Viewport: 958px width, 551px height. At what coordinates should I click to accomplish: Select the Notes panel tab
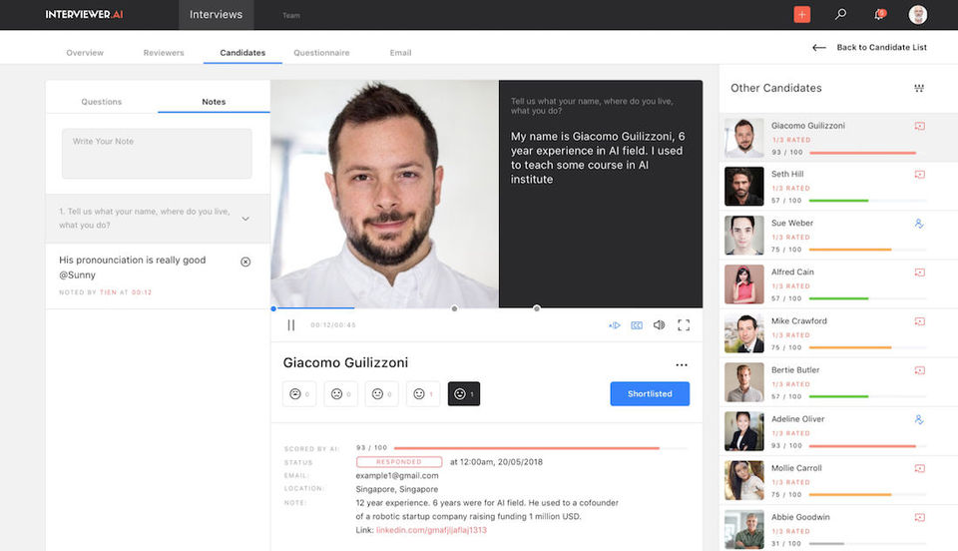pyautogui.click(x=214, y=102)
